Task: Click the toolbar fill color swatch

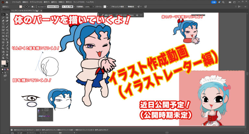Action: coord(3,63)
